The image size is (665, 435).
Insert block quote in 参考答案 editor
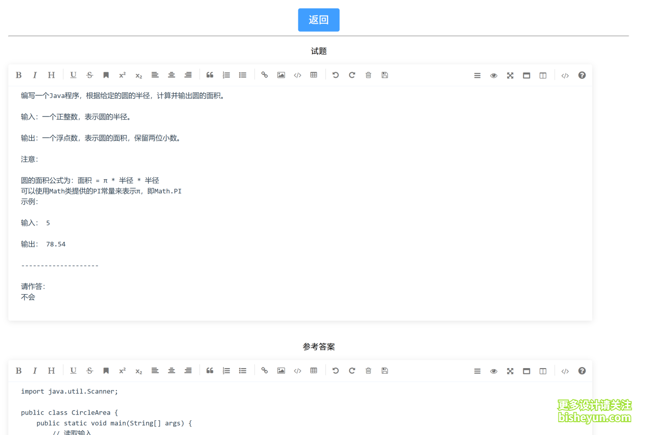(x=209, y=370)
